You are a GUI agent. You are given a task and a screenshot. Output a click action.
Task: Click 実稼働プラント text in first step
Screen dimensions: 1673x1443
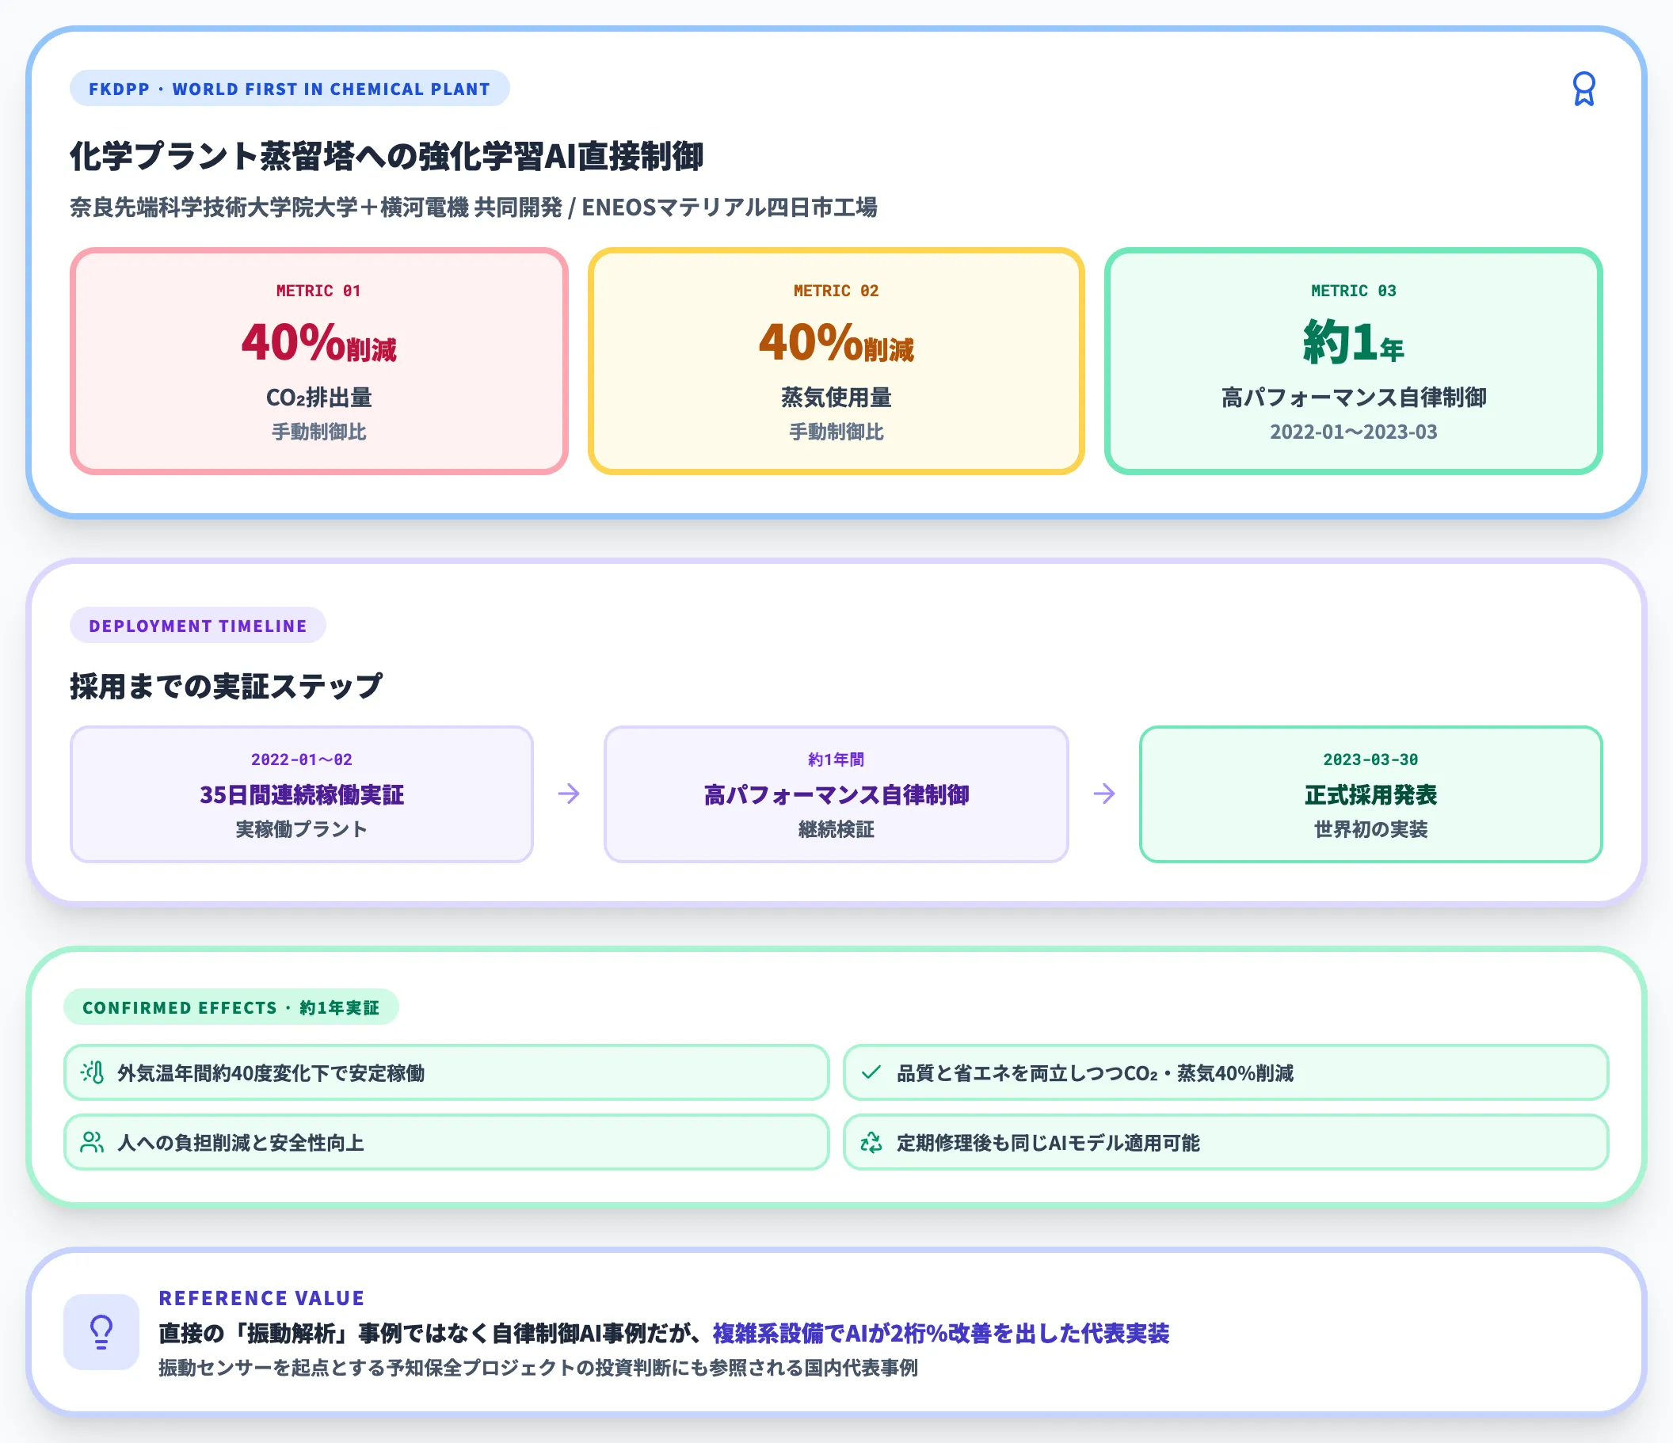click(x=301, y=829)
